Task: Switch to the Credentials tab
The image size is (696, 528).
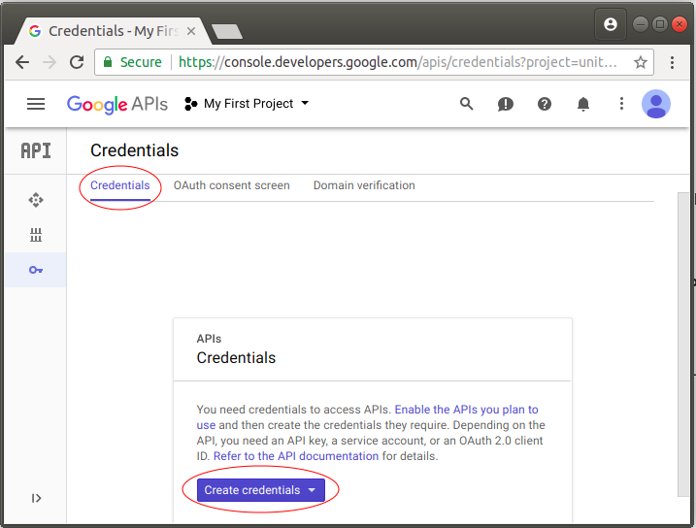Action: point(119,185)
